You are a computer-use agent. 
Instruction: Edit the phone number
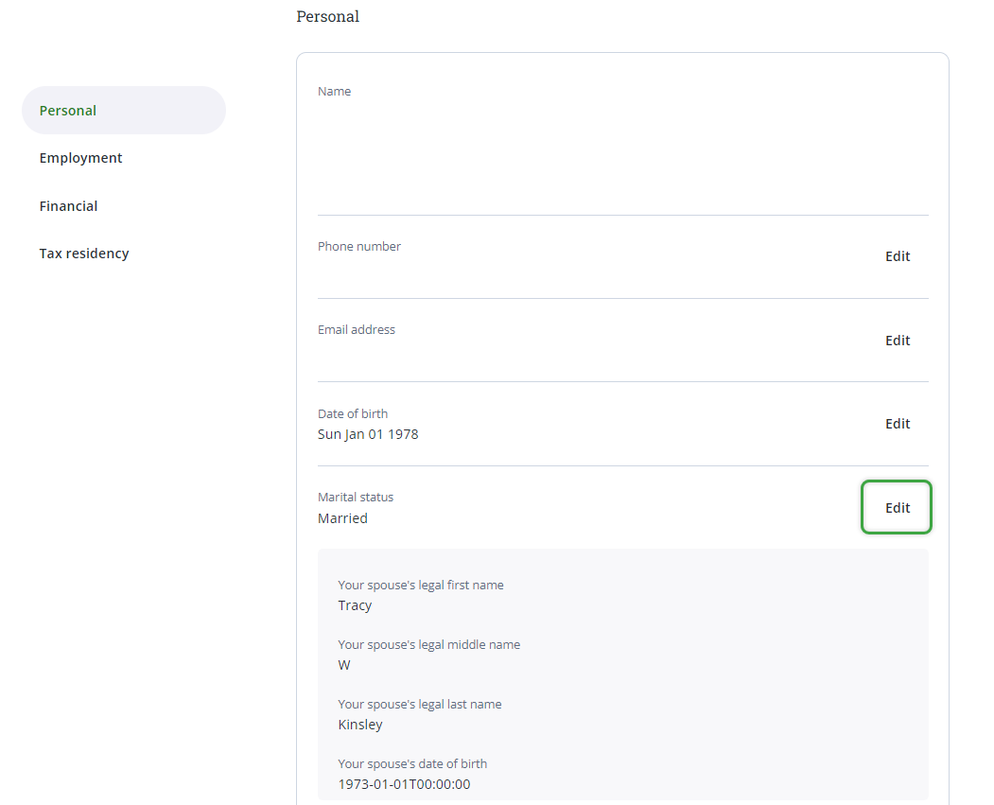coord(897,256)
